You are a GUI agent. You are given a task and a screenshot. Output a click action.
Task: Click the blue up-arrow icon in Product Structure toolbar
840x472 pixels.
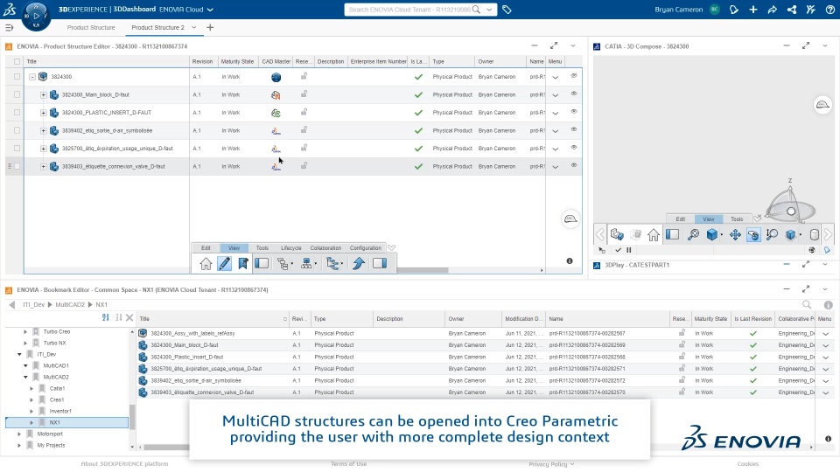tap(359, 263)
